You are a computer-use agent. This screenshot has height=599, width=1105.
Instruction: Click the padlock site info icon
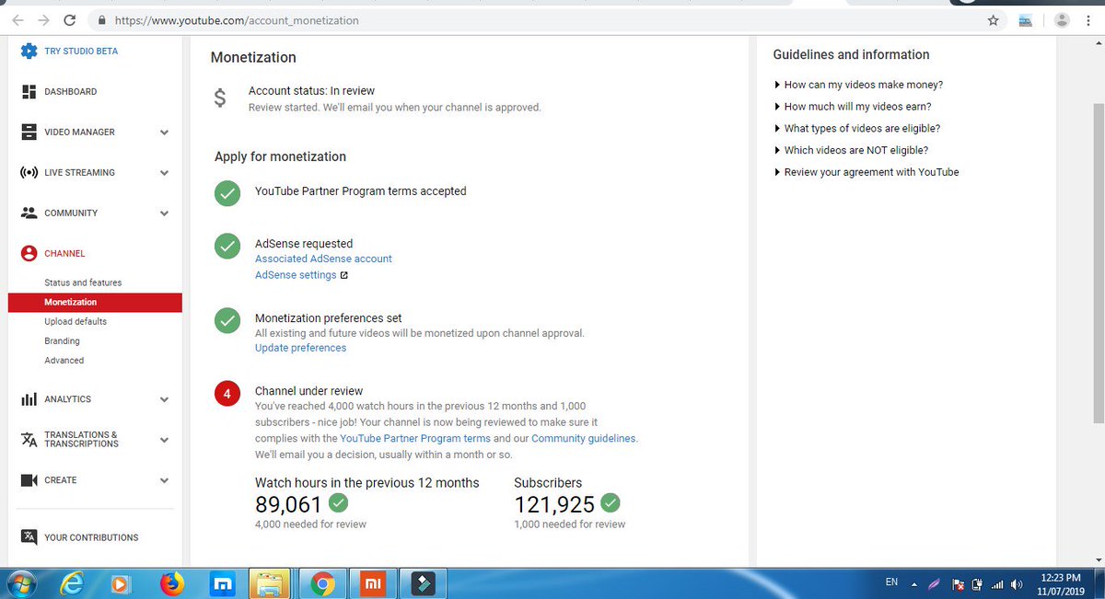(x=101, y=19)
